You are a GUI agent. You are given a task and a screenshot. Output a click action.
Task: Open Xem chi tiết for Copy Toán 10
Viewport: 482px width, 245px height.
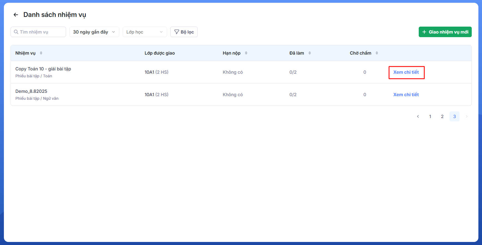tap(406, 72)
